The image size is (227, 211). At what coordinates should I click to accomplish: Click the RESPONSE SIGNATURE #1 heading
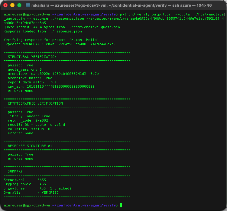coord(30,146)
